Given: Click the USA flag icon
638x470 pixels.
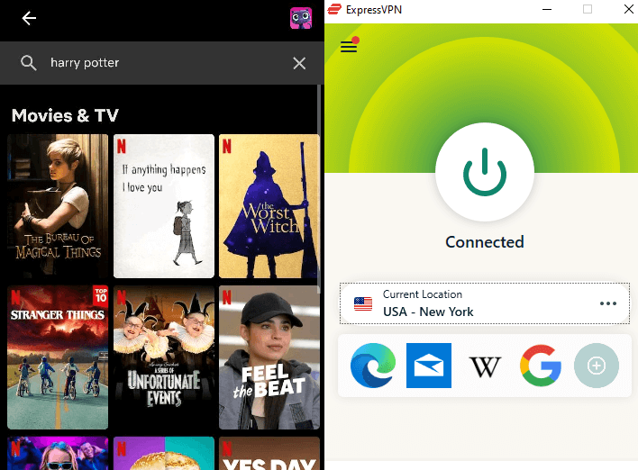Looking at the screenshot, I should click(363, 303).
